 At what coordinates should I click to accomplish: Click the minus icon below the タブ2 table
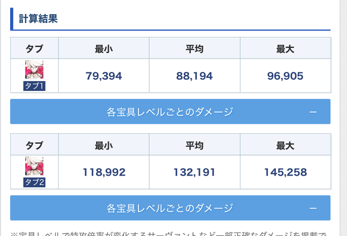click(313, 208)
